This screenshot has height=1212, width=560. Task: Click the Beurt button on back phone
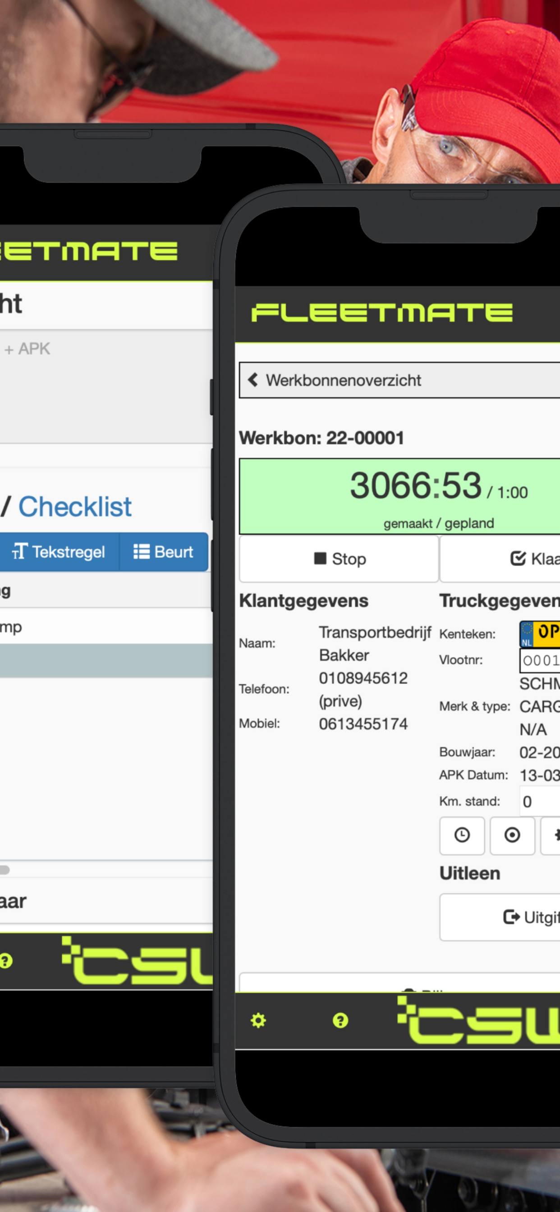[x=163, y=552]
